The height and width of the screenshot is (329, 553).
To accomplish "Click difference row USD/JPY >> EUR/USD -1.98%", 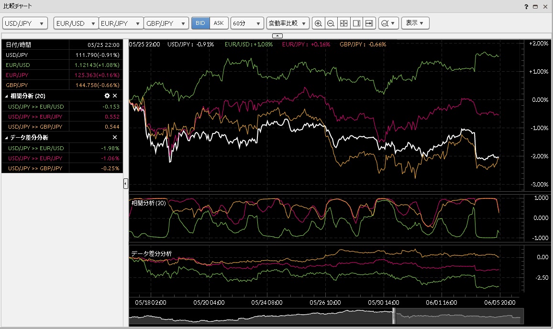I will point(62,148).
